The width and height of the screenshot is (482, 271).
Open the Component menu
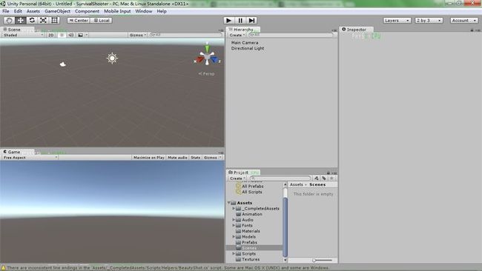(x=87, y=11)
